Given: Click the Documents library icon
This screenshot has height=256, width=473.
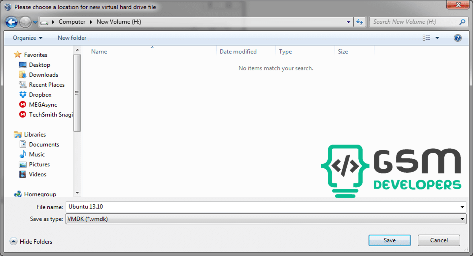Looking at the screenshot, I should click(23, 144).
